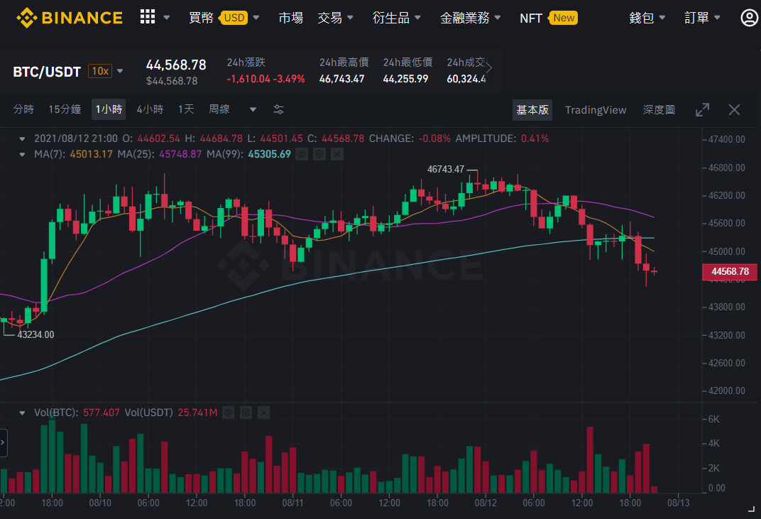Open volume indicator settings gear
Viewport: 761px width, 519px height.
246,413
